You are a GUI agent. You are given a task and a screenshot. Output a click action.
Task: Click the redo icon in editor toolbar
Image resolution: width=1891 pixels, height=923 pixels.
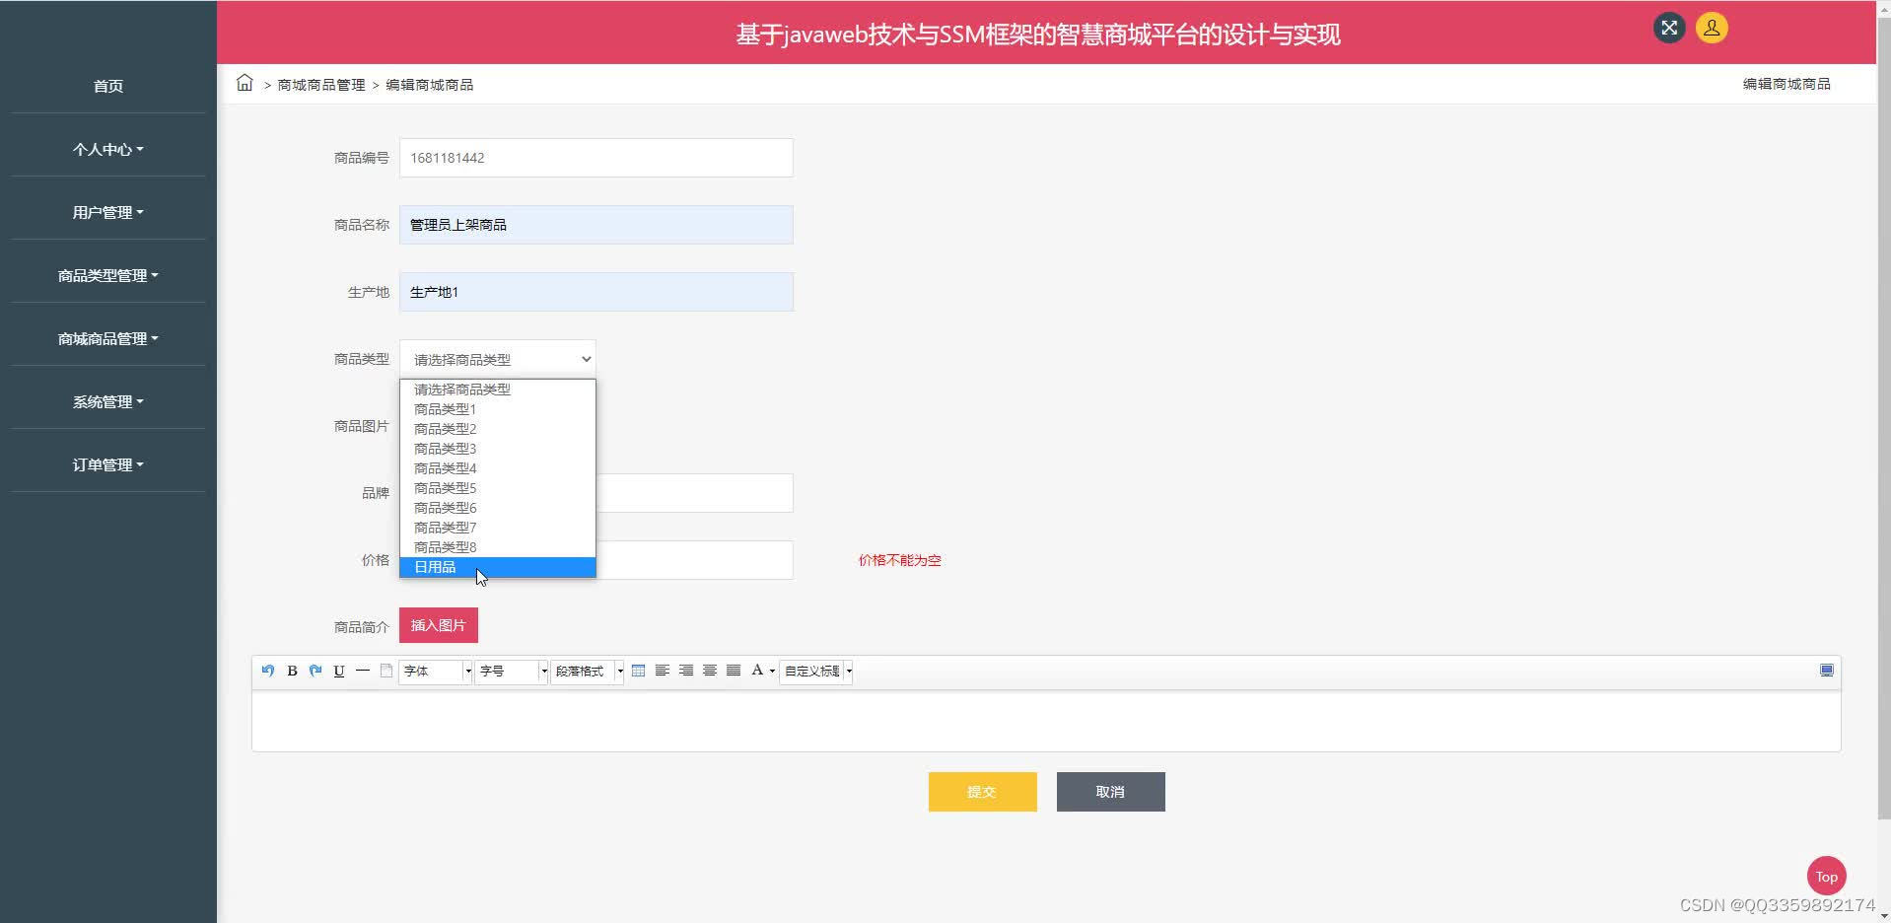(x=315, y=671)
